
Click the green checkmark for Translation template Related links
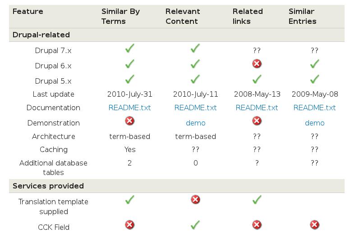point(257,199)
